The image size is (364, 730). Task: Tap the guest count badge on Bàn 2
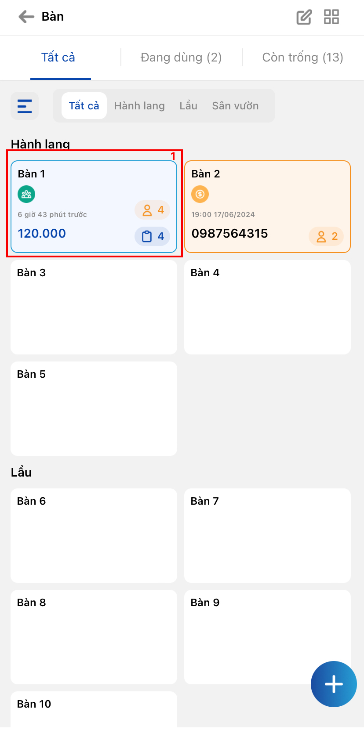coord(326,236)
